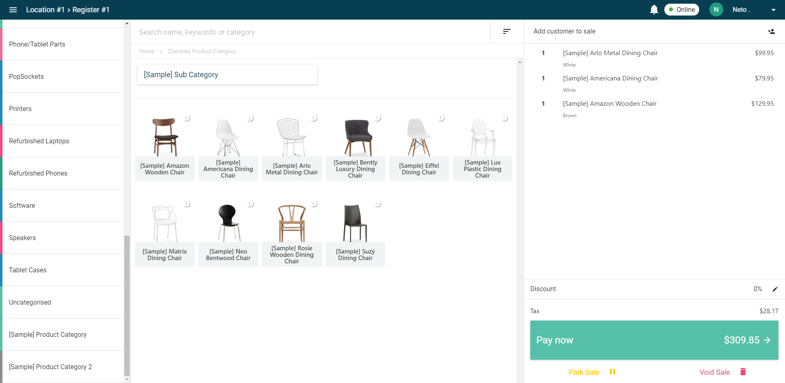785x383 pixels.
Task: Select the Eiffel Dining Chair tile
Action: click(419, 147)
